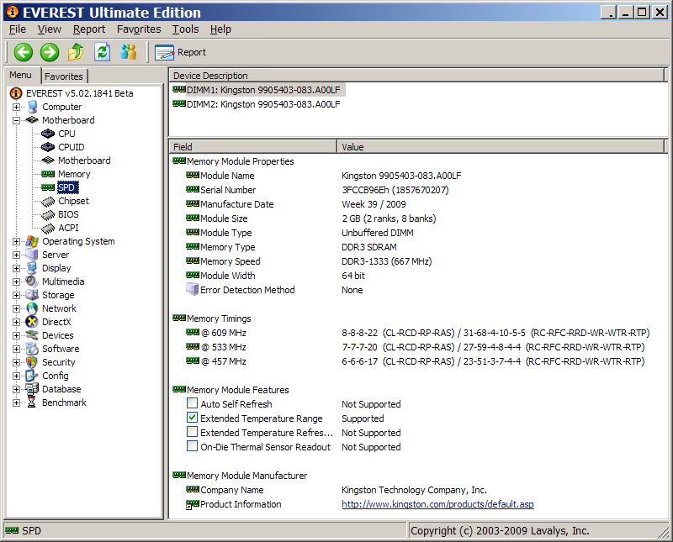
Task: Click the Field column header
Action: pos(252,147)
